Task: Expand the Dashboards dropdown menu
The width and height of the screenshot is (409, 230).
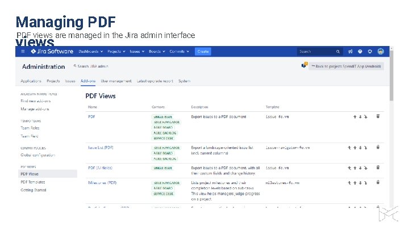Action: pyautogui.click(x=91, y=51)
